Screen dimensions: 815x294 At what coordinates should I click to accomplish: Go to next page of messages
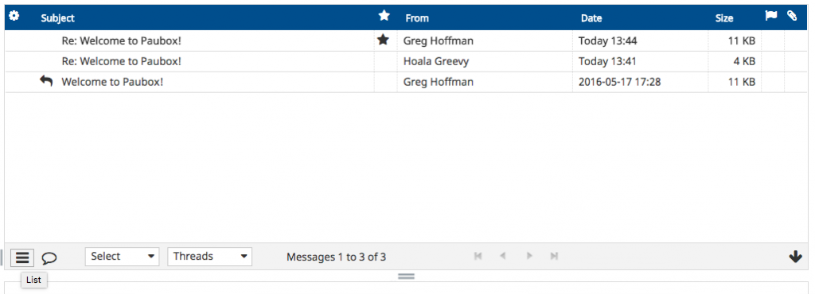point(529,256)
